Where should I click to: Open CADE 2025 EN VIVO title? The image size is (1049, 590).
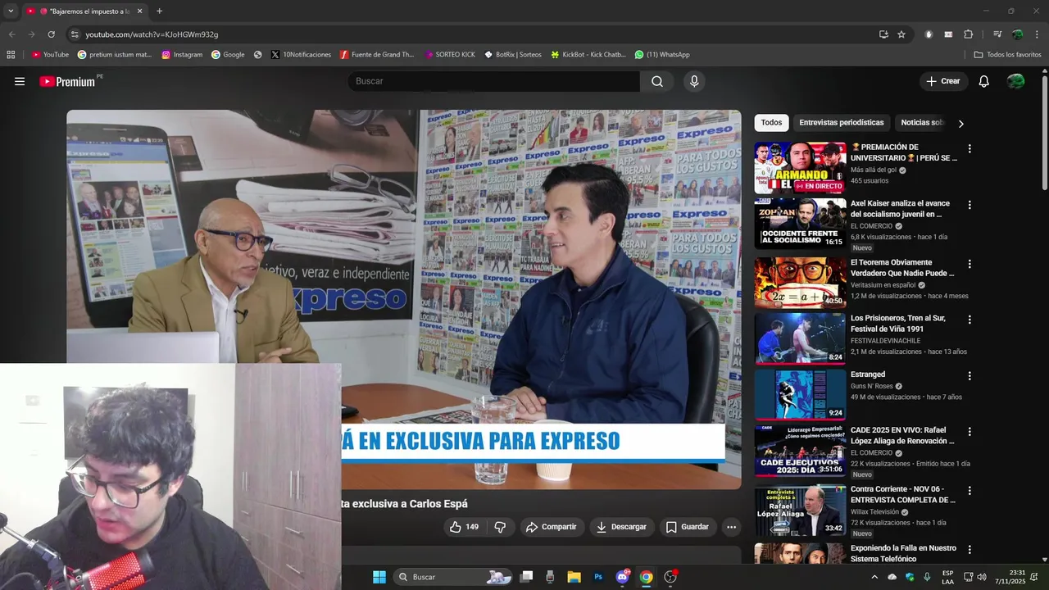902,435
